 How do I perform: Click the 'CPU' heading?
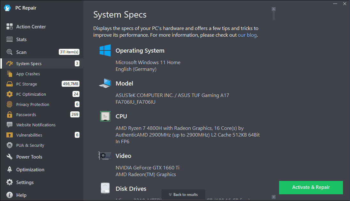tap(121, 116)
